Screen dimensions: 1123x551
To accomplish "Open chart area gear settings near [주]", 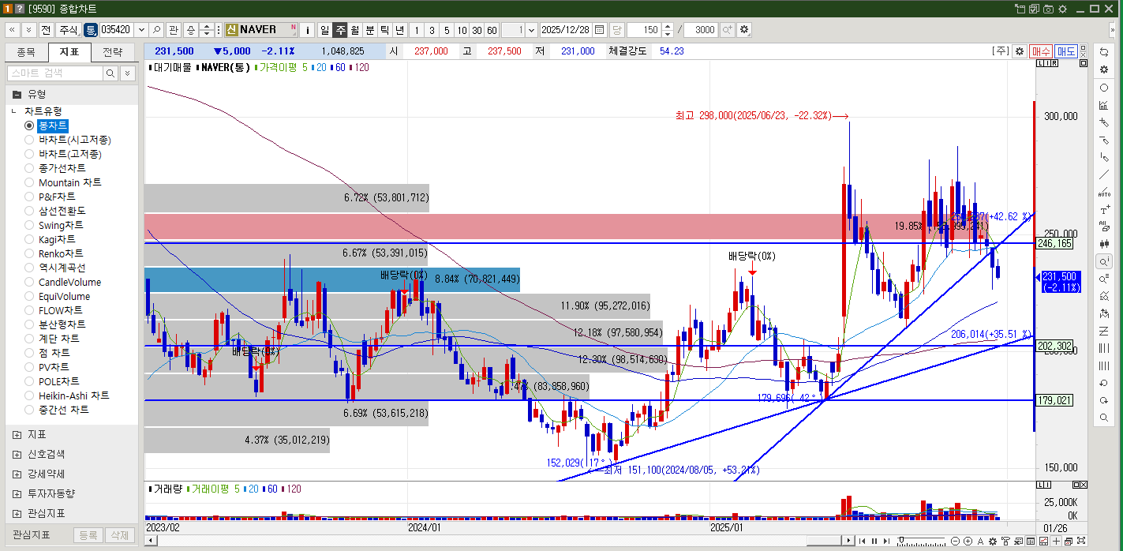I will coord(1020,51).
